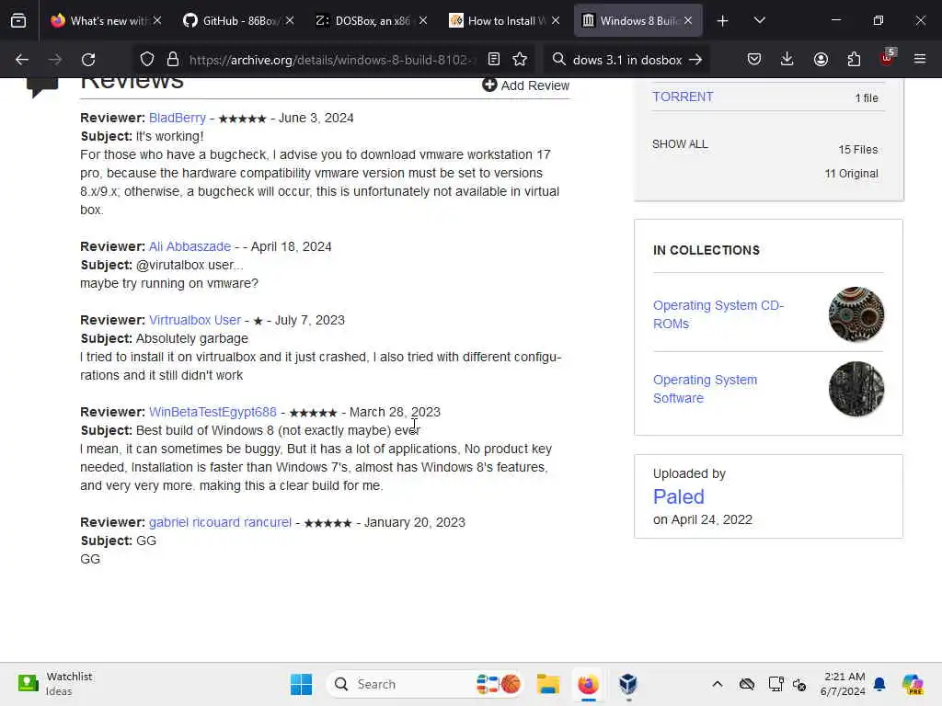942x706 pixels.
Task: Open Save to Pocket icon
Action: [x=754, y=59]
